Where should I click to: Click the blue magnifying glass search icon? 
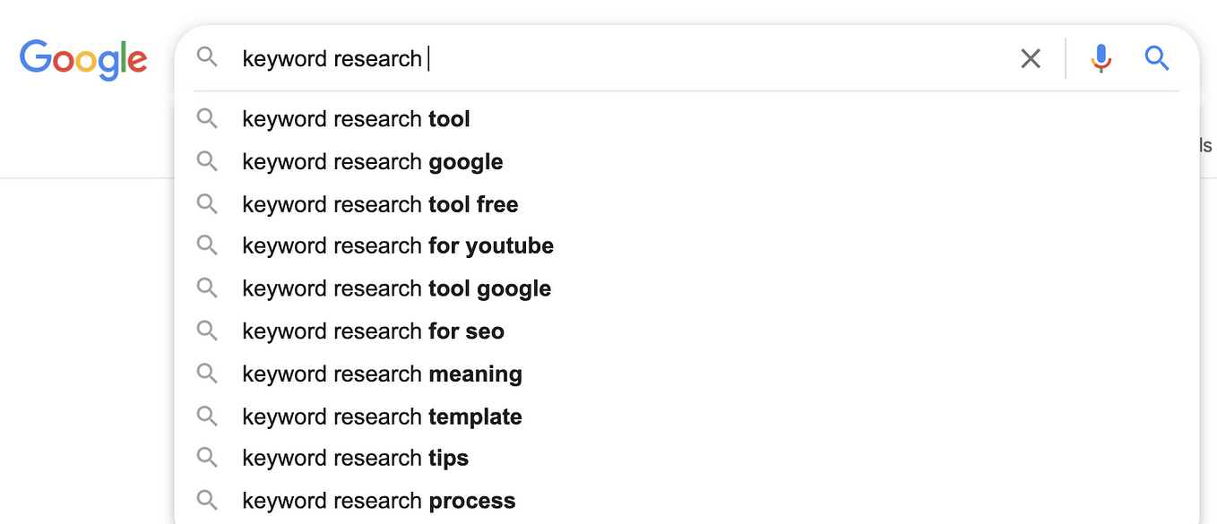1157,57
